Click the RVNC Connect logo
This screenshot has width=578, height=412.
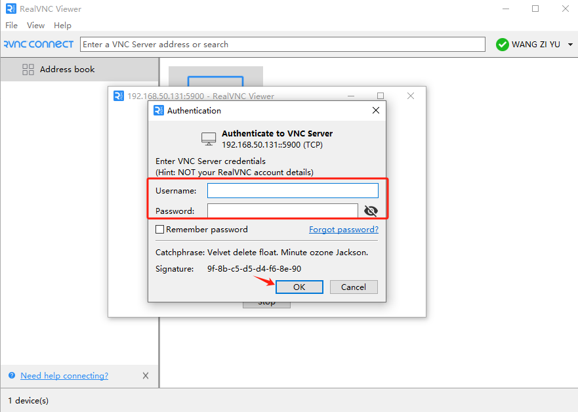[38, 44]
